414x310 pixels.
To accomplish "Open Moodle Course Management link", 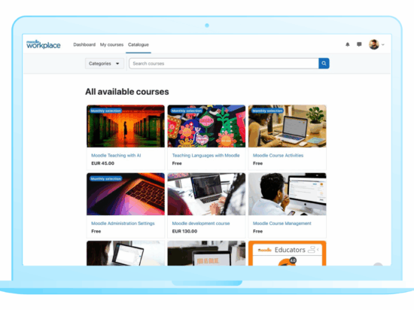I will click(x=282, y=223).
